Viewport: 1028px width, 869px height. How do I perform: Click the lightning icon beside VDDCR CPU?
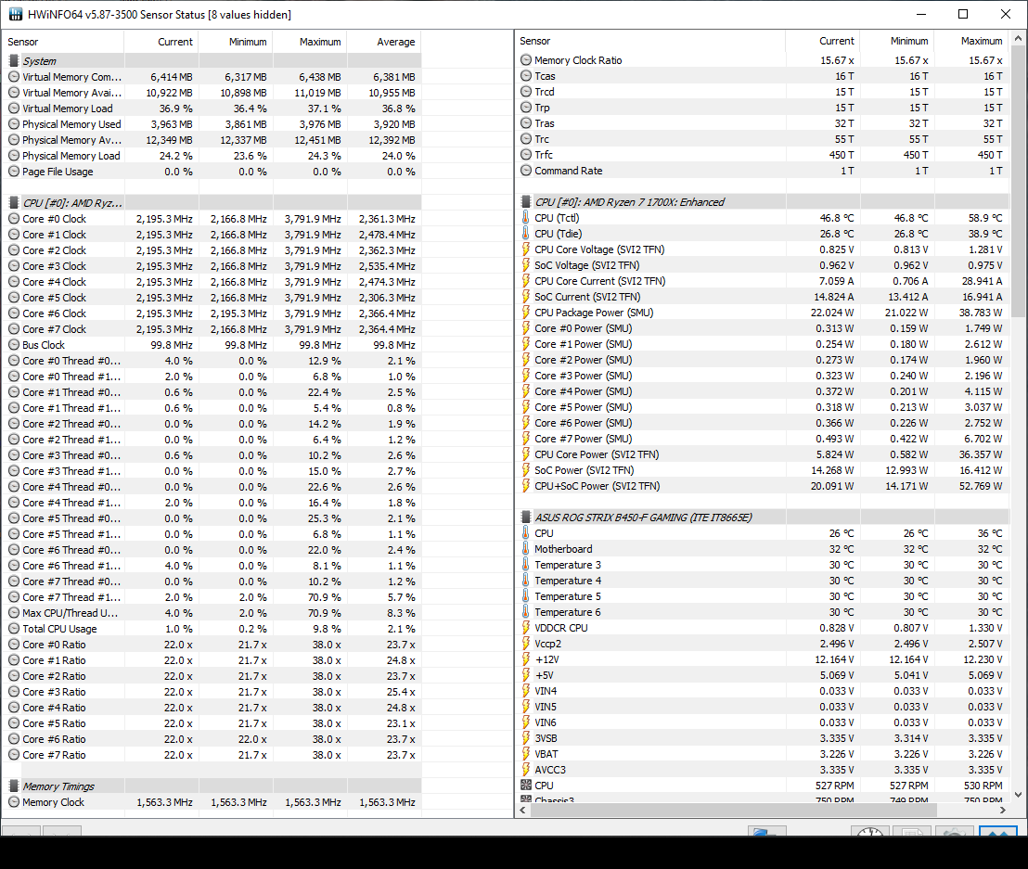tap(526, 627)
